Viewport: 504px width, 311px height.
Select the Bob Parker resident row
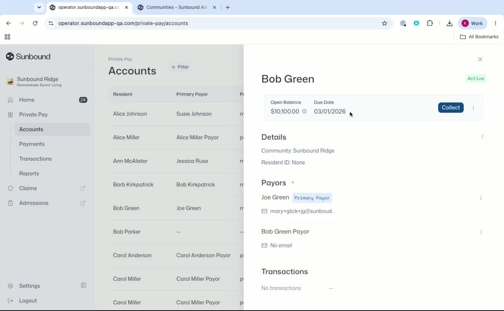[176, 232]
